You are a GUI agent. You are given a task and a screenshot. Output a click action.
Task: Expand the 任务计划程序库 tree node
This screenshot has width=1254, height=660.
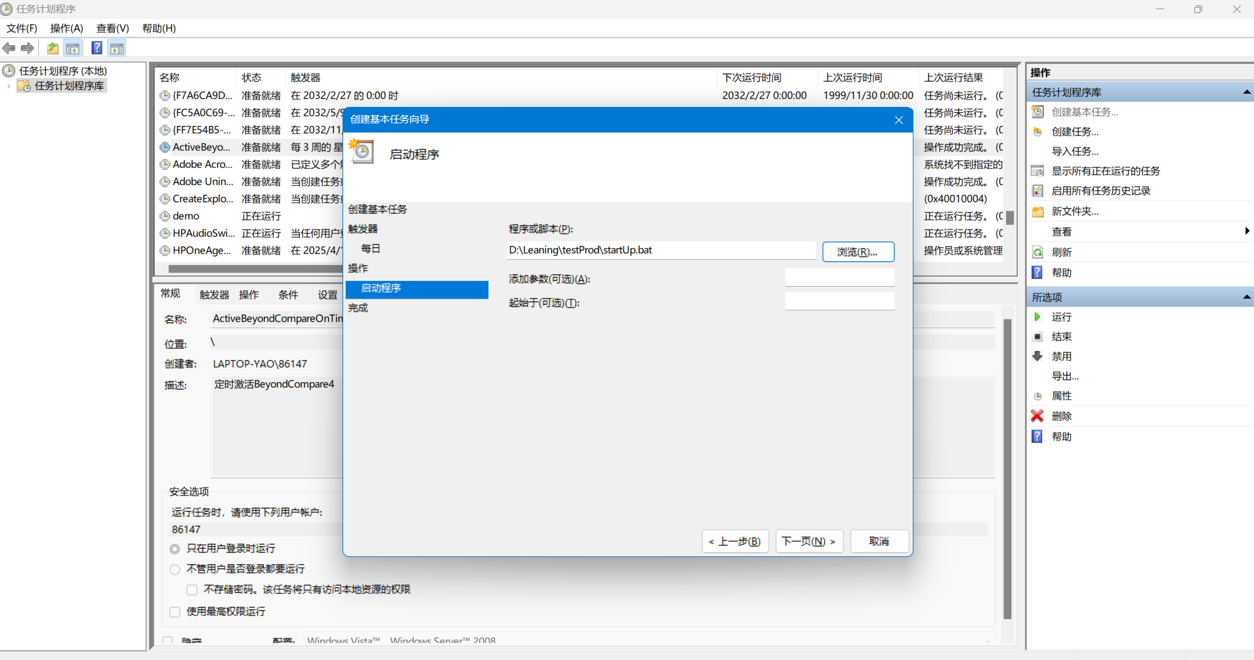[9, 86]
